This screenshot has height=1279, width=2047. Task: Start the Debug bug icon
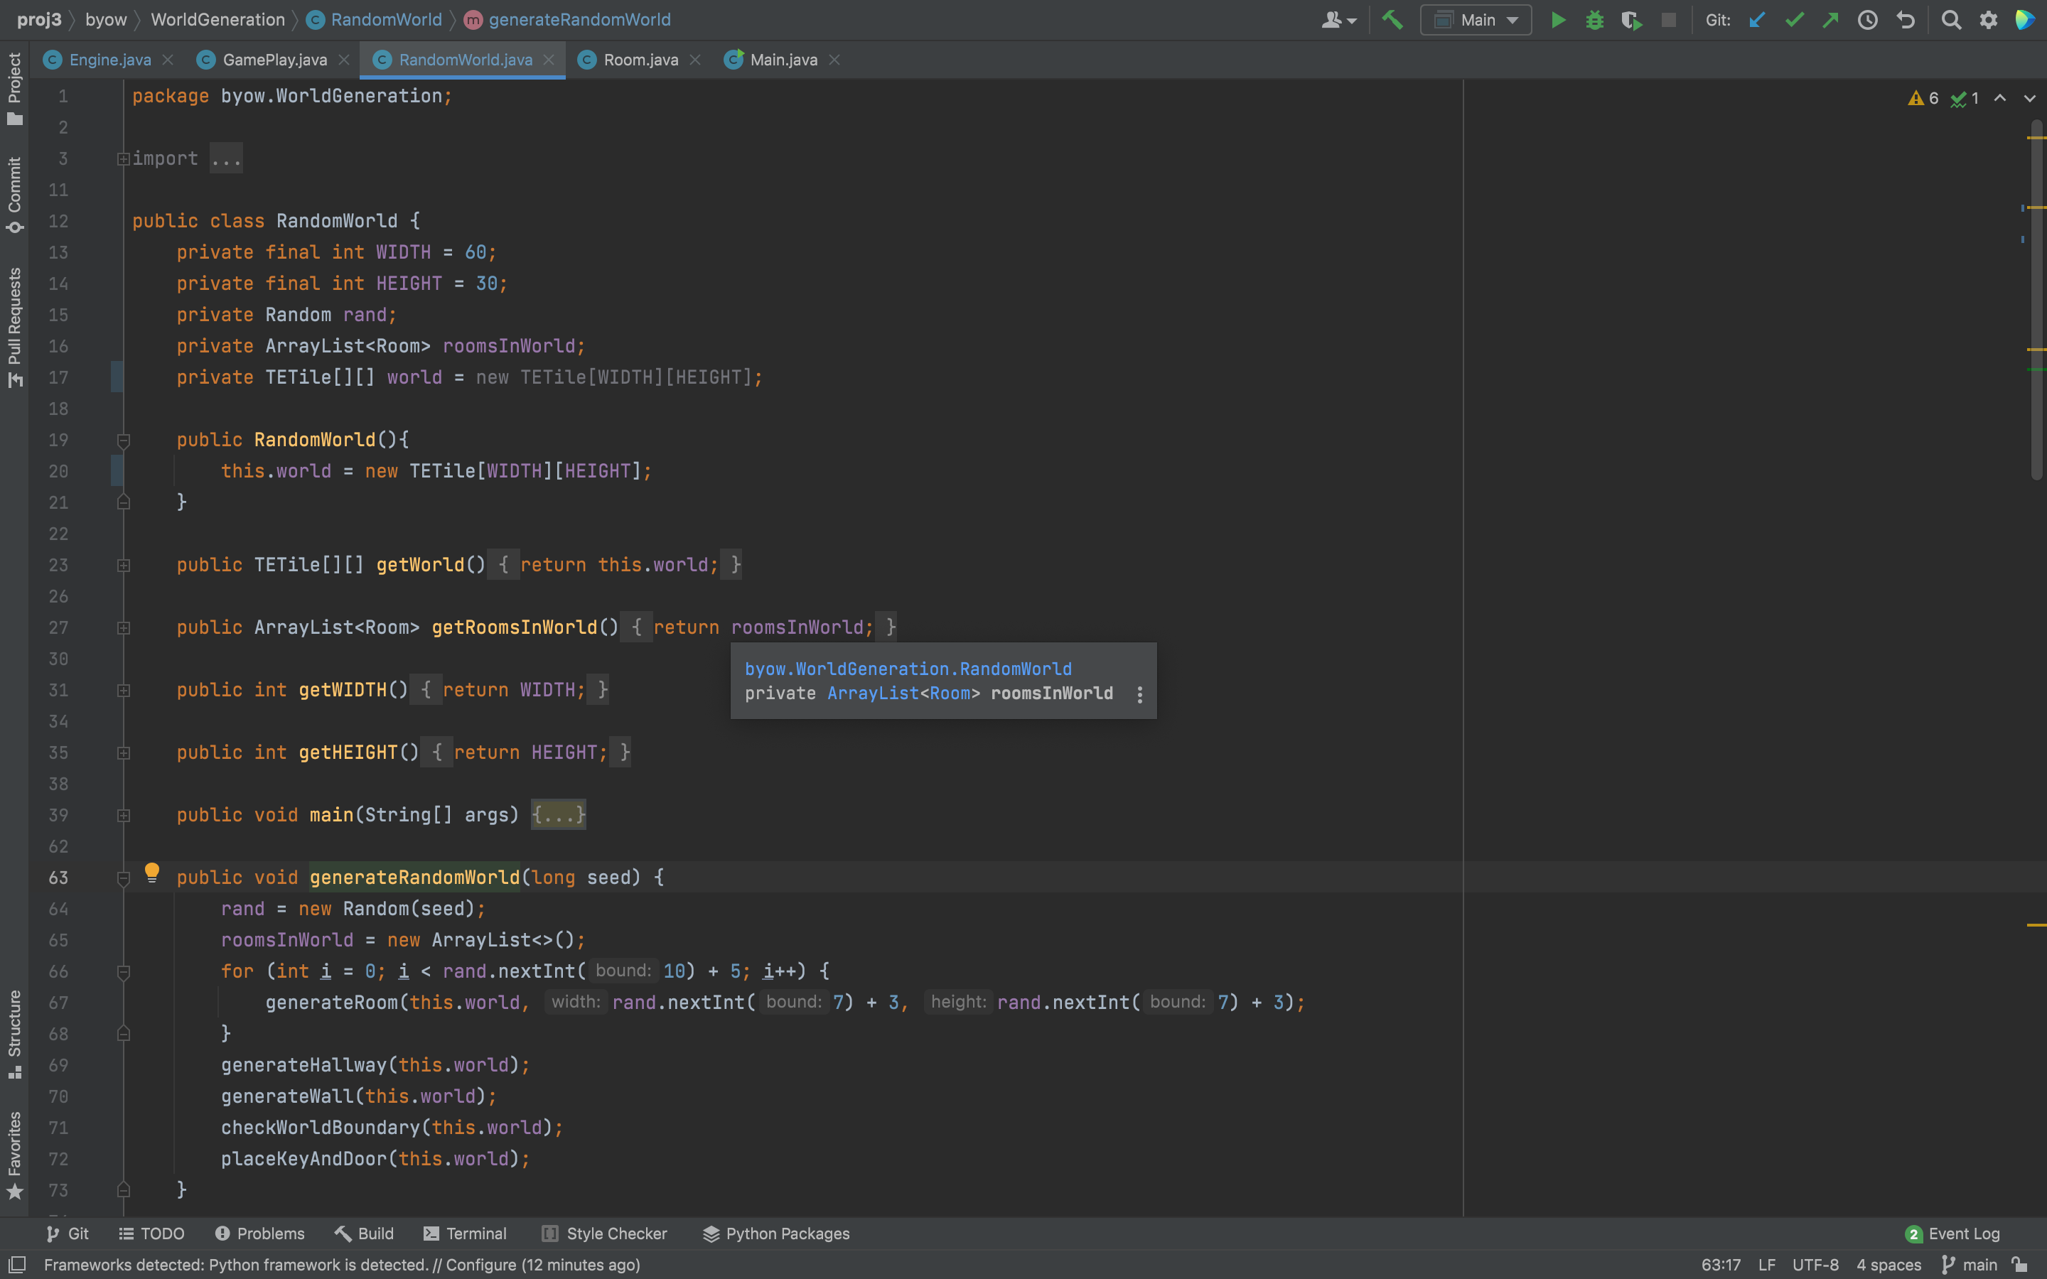tap(1594, 19)
